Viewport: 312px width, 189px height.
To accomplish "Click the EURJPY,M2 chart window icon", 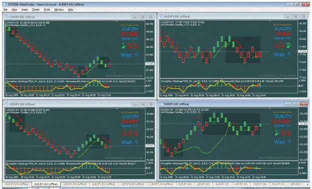I will (x=161, y=104).
